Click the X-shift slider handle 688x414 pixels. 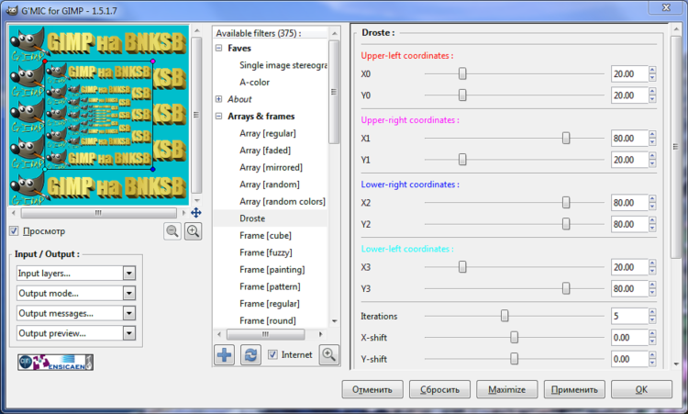515,337
